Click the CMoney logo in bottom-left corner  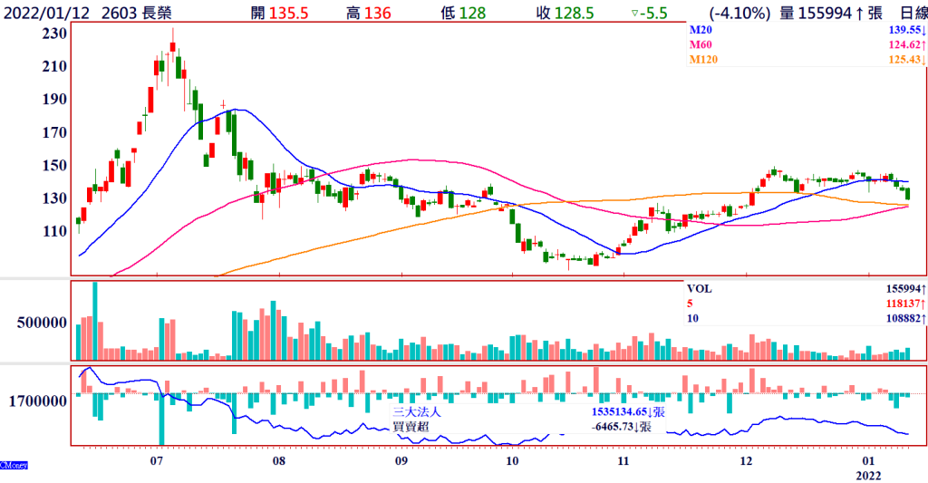click(14, 466)
